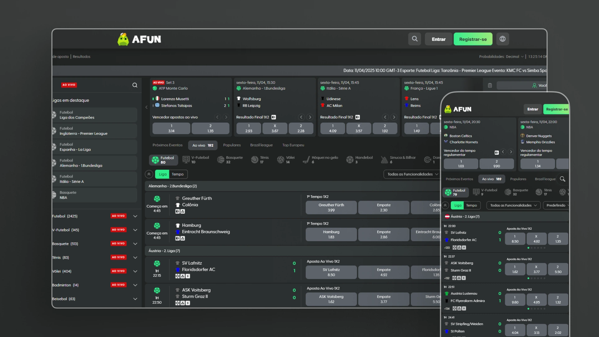Open mobile Predefinido dropdown

pyautogui.click(x=556, y=205)
